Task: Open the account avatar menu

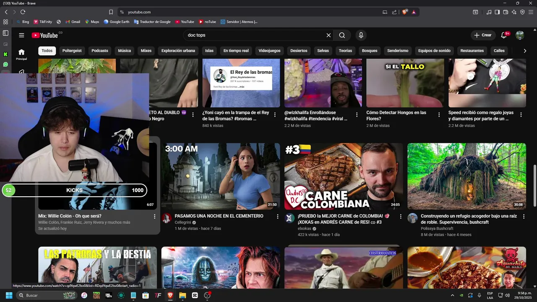Action: point(520,35)
